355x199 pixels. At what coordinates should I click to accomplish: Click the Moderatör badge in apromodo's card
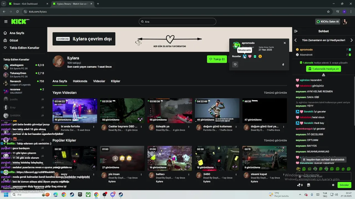245,56
